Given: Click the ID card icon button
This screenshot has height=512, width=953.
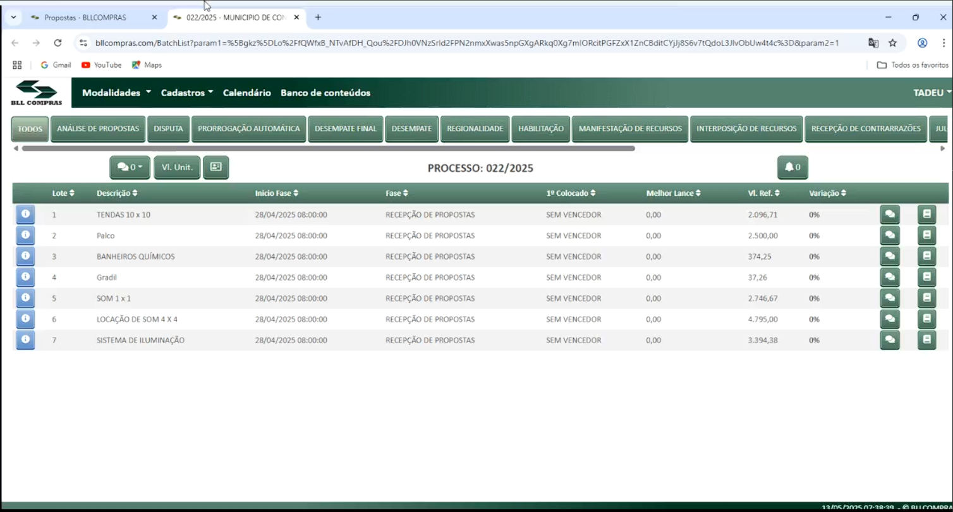Looking at the screenshot, I should [x=215, y=168].
